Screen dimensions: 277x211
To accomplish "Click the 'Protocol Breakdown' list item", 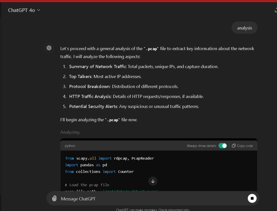I will coord(124,86).
